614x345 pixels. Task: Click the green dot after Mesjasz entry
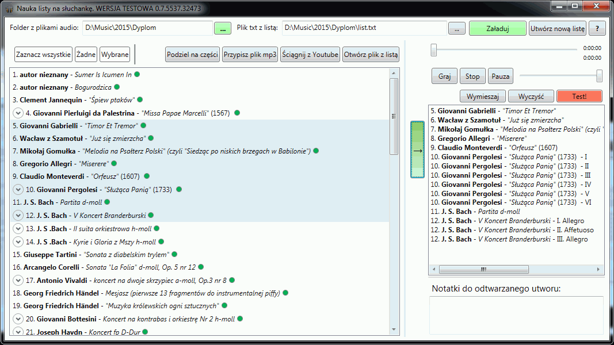pyautogui.click(x=285, y=293)
